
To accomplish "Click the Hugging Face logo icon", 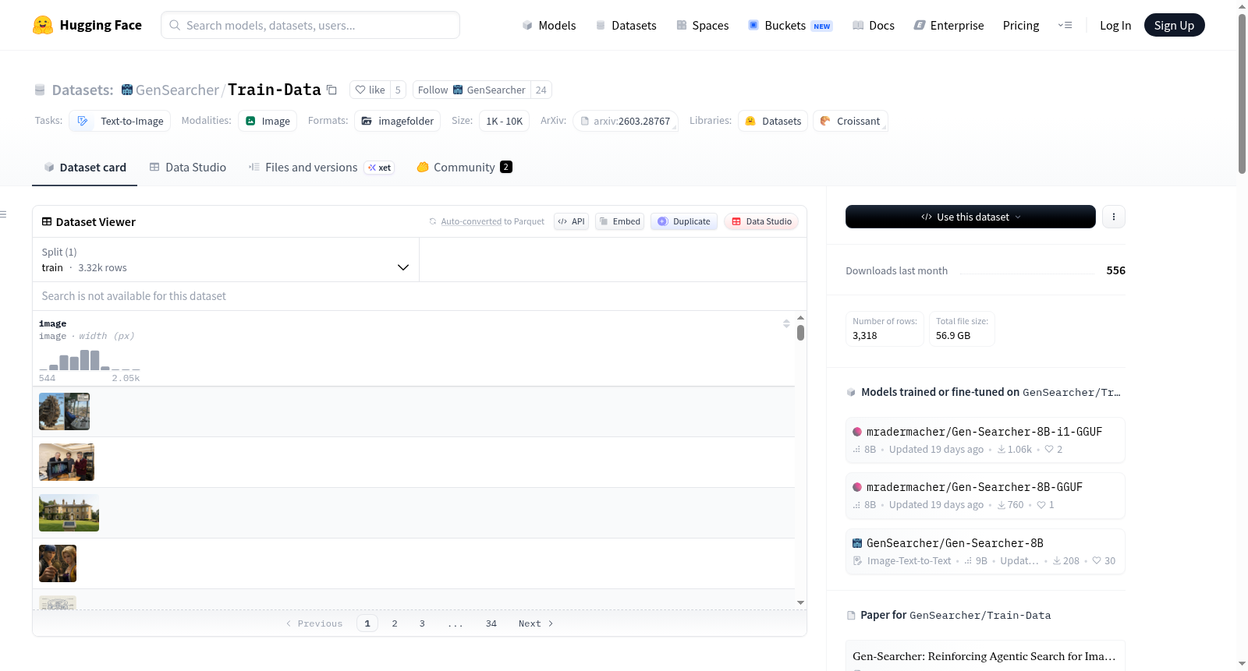I will coord(43,25).
